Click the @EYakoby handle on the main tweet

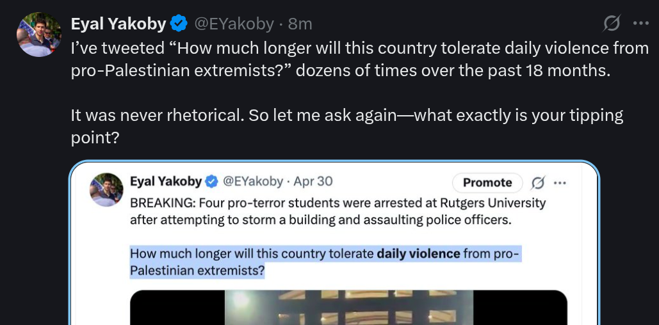tap(234, 24)
